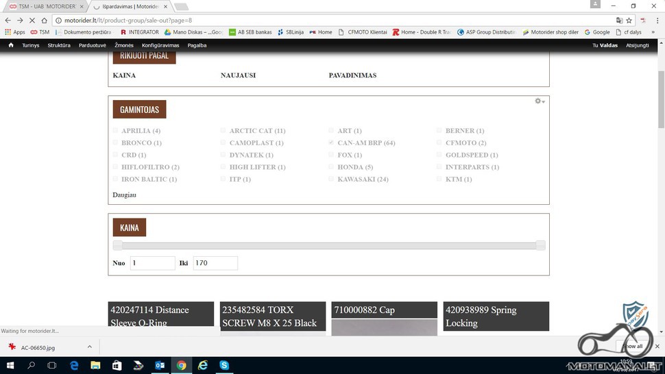Grab the minimum price slider handle
The image size is (665, 374).
click(x=117, y=245)
